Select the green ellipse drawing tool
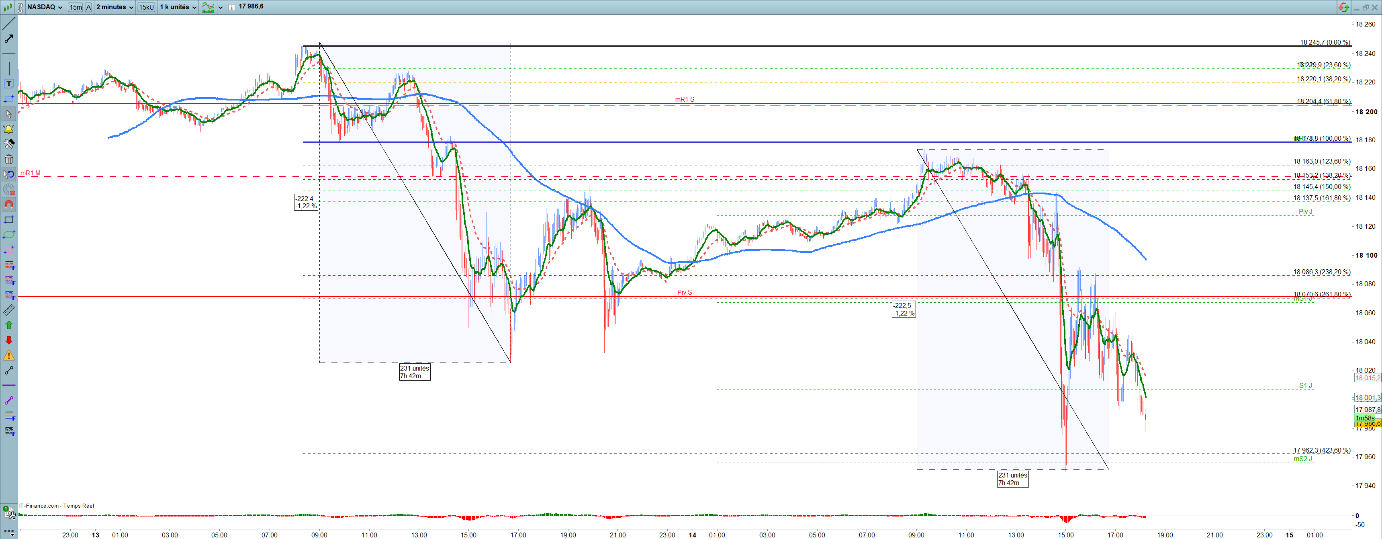The image size is (1382, 539). (8, 235)
